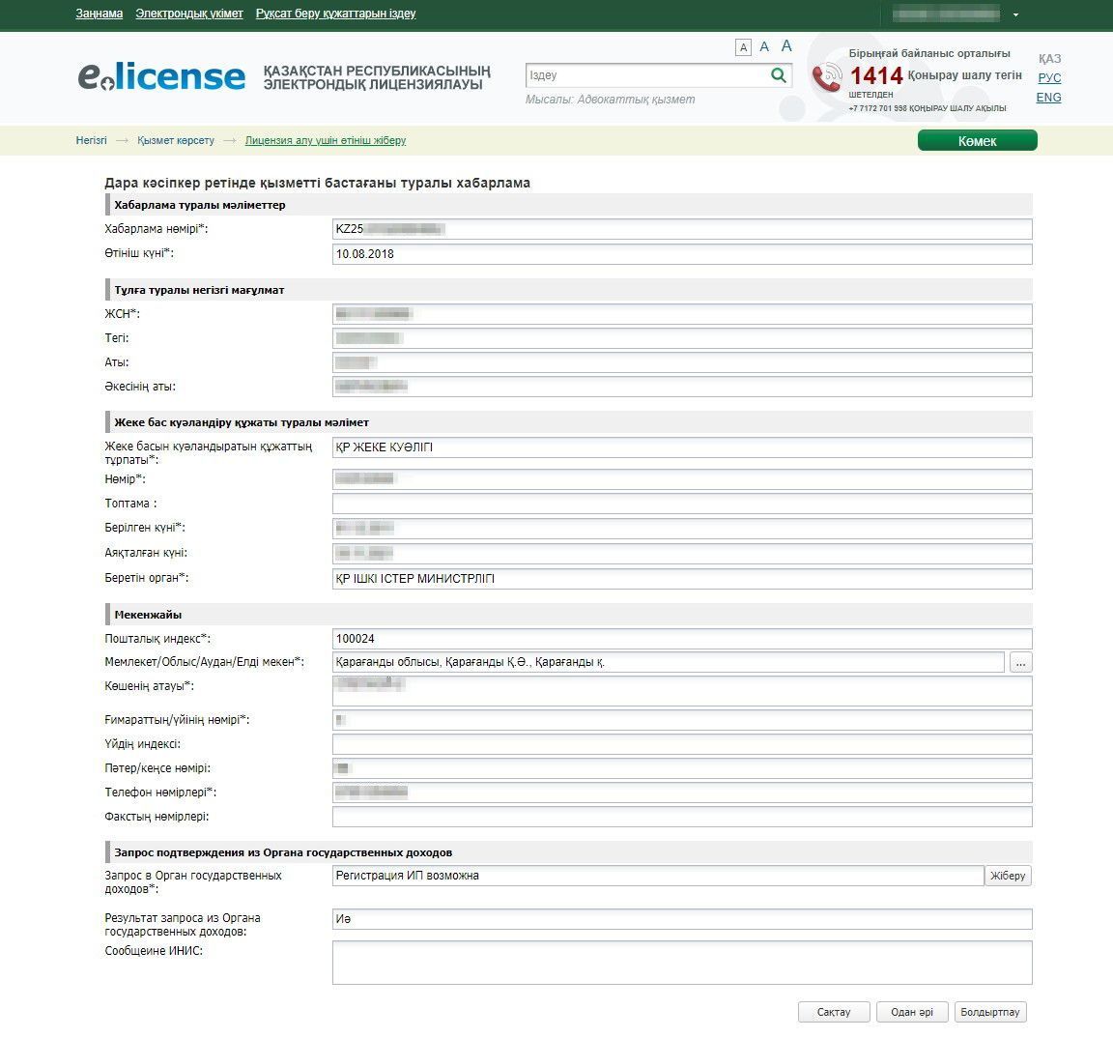Click the empty Топтама field
This screenshot has height=1038, width=1113.
(682, 504)
